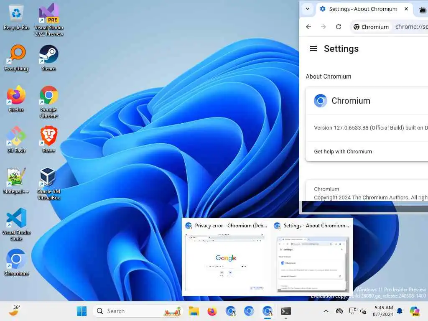The height and width of the screenshot is (321, 428).
Task: Select the Google Chrome desktop shortcut
Action: (48, 102)
